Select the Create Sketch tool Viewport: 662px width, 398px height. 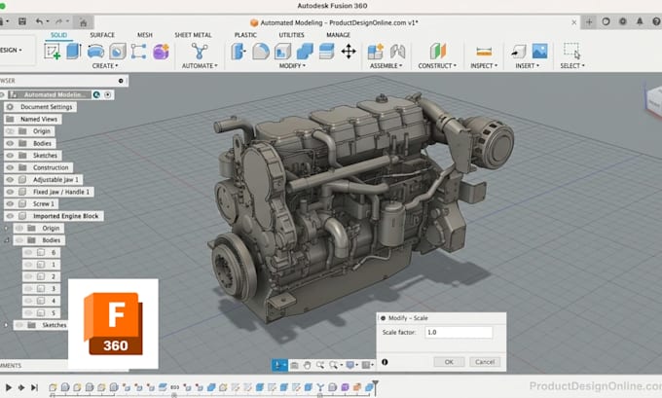click(53, 52)
